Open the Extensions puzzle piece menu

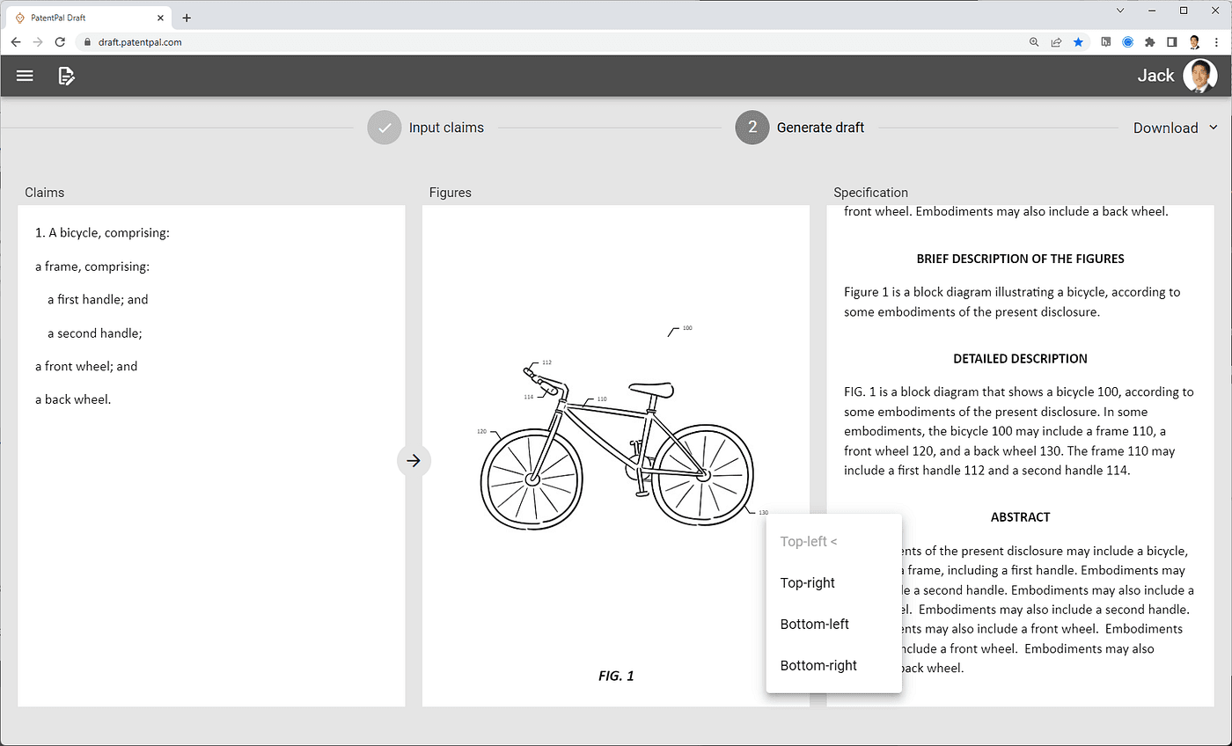pyautogui.click(x=1149, y=41)
